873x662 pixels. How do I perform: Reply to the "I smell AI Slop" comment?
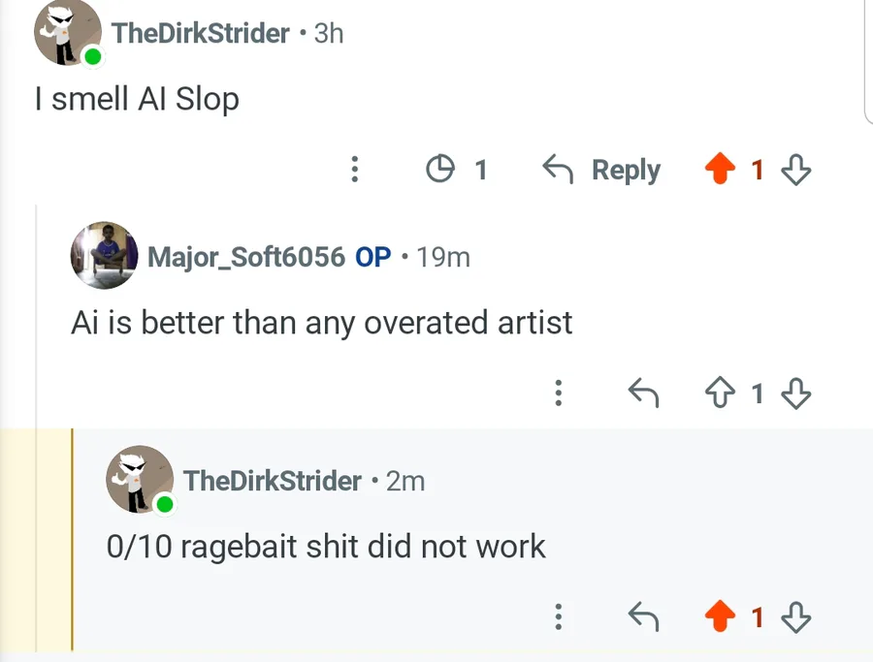(x=601, y=171)
